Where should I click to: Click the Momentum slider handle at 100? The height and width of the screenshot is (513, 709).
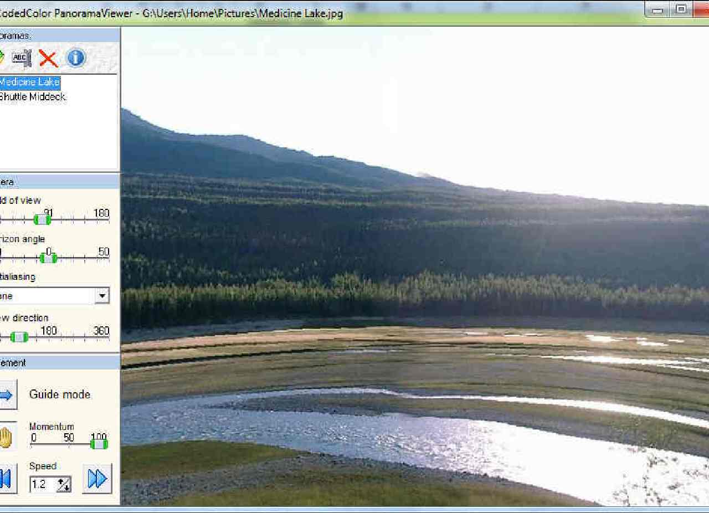[99, 443]
